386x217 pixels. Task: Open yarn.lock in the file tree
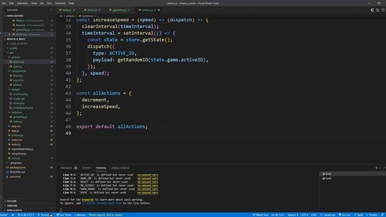[x=15, y=177]
